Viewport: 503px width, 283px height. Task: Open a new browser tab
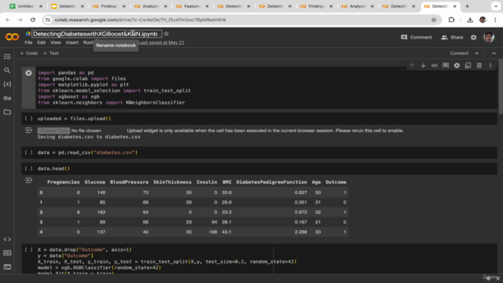point(467,6)
